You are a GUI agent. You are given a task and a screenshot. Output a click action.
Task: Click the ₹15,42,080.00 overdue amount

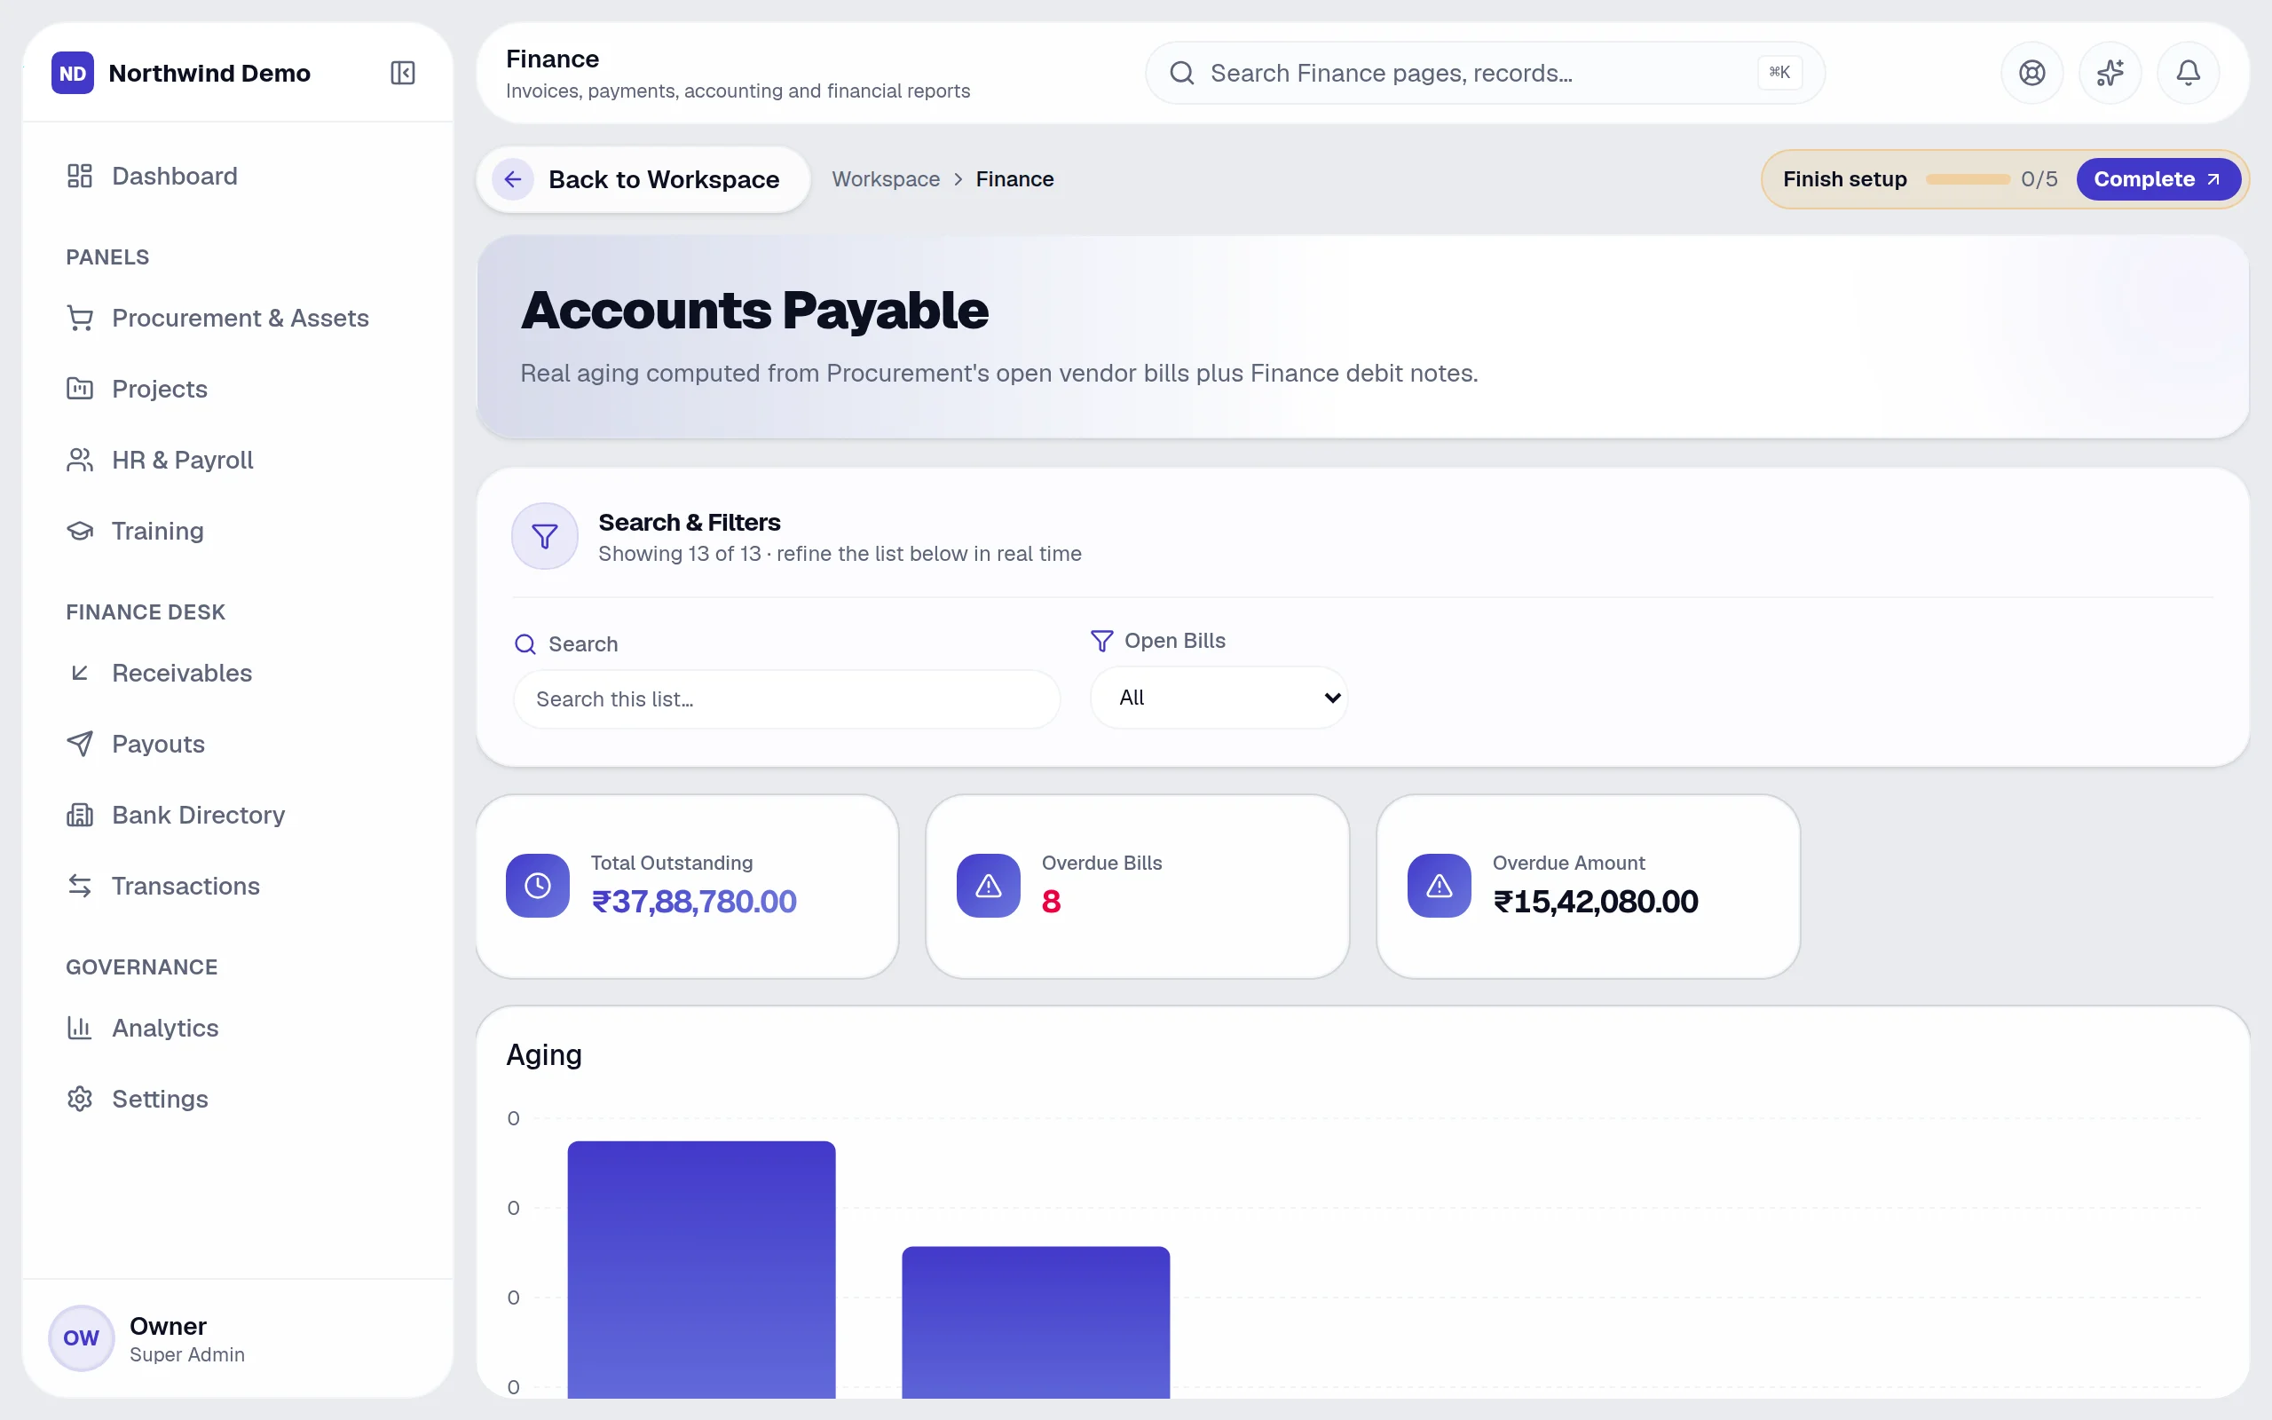tap(1595, 902)
